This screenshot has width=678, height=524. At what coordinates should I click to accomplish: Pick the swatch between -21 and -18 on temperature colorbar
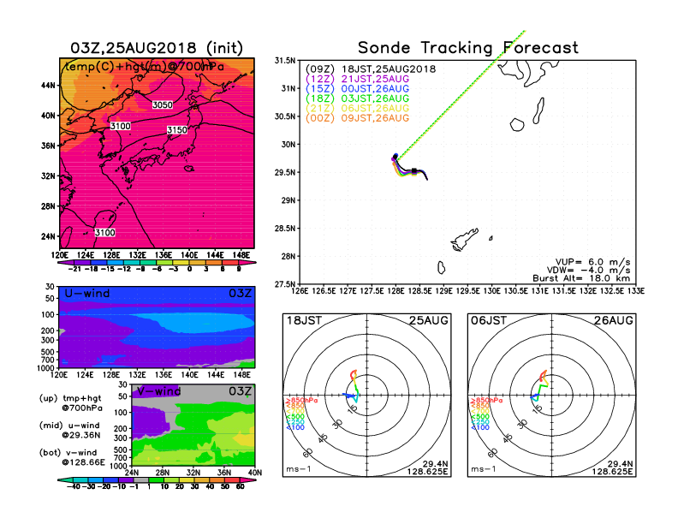coord(82,263)
